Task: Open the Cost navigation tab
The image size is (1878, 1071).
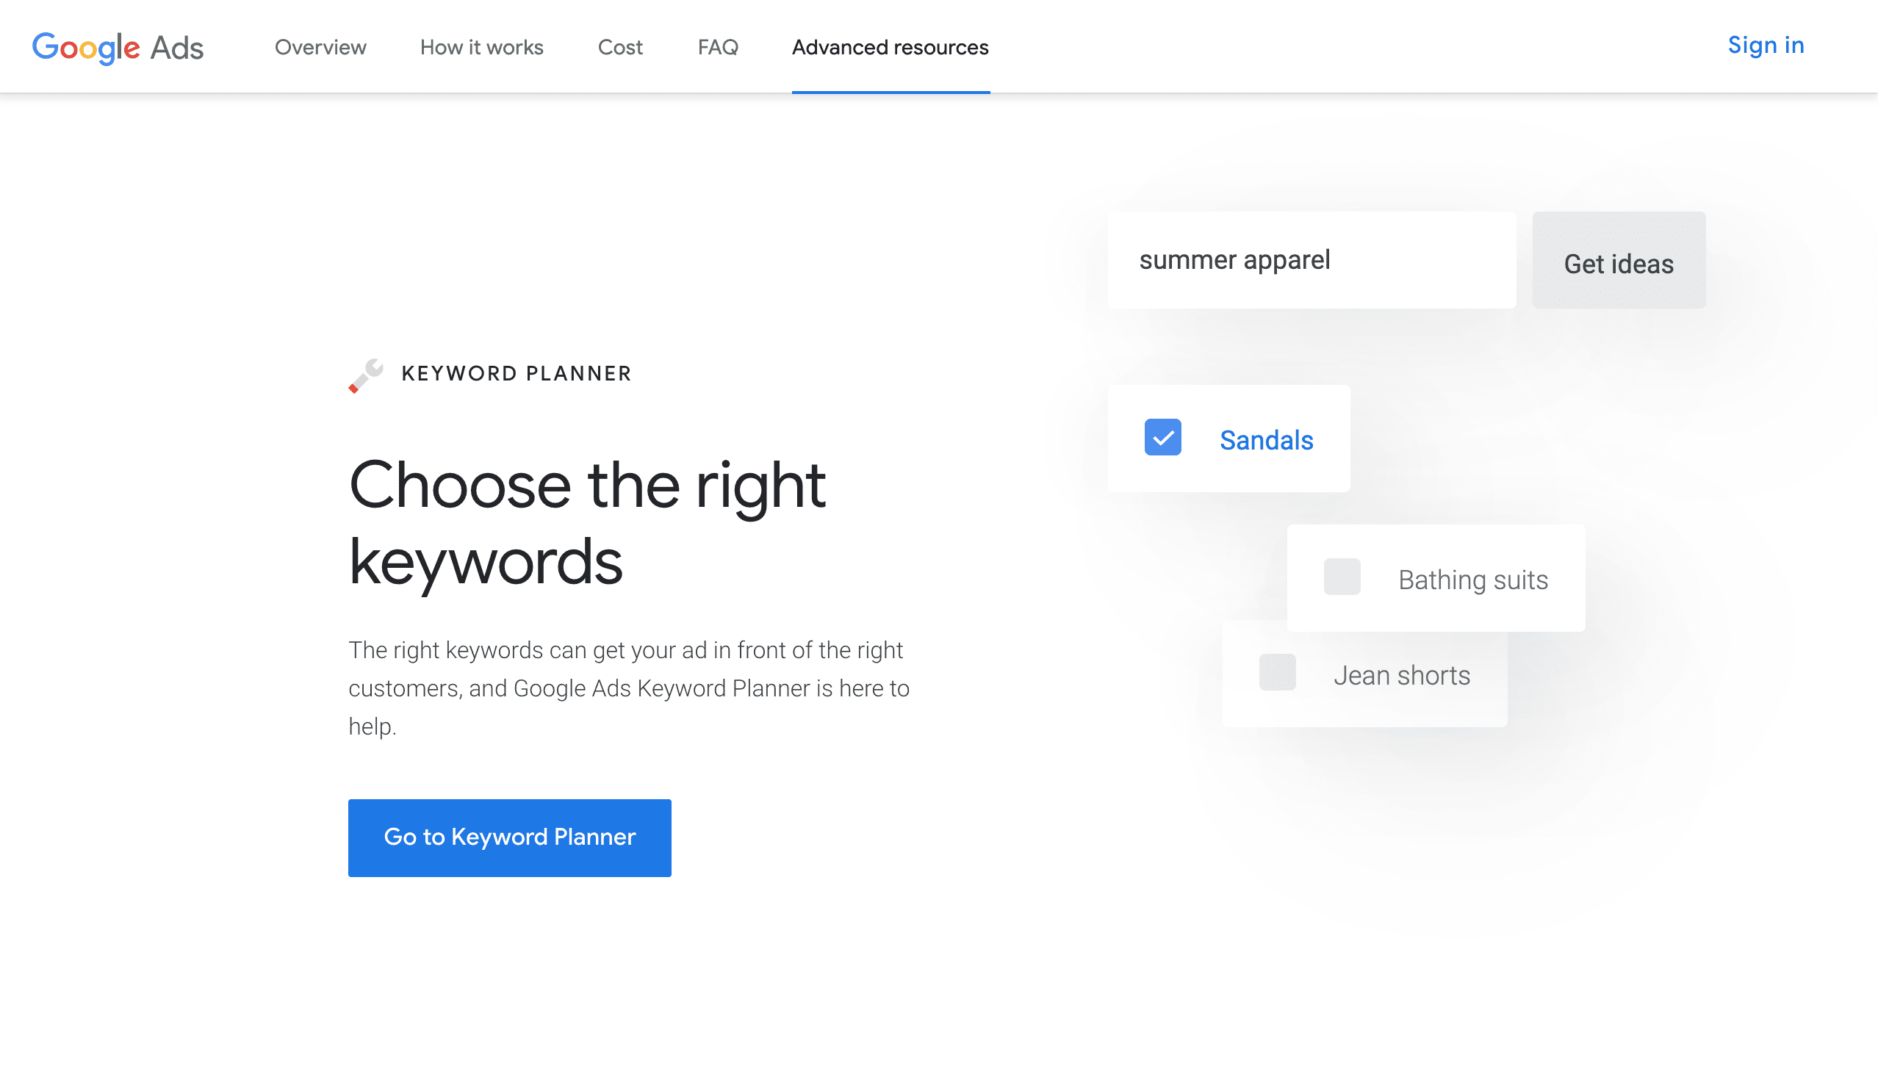Action: point(620,48)
